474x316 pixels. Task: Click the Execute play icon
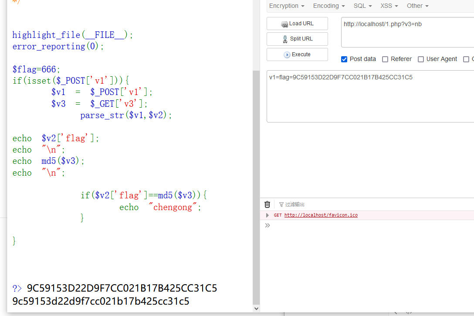pyautogui.click(x=287, y=55)
